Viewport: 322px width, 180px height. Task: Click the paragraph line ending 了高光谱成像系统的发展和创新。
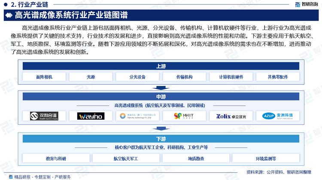(51, 52)
